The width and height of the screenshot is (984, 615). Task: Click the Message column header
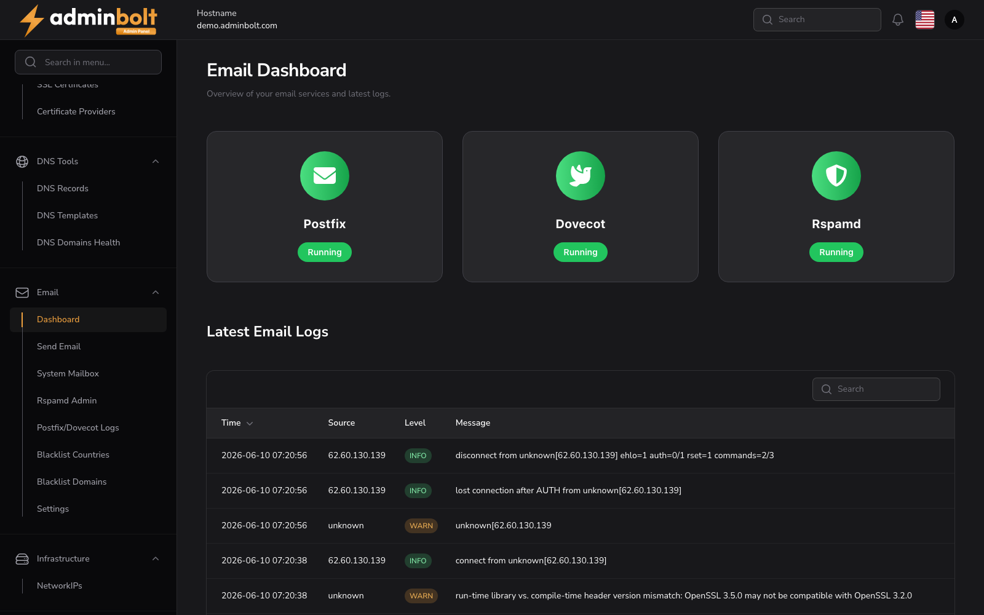[x=473, y=423]
